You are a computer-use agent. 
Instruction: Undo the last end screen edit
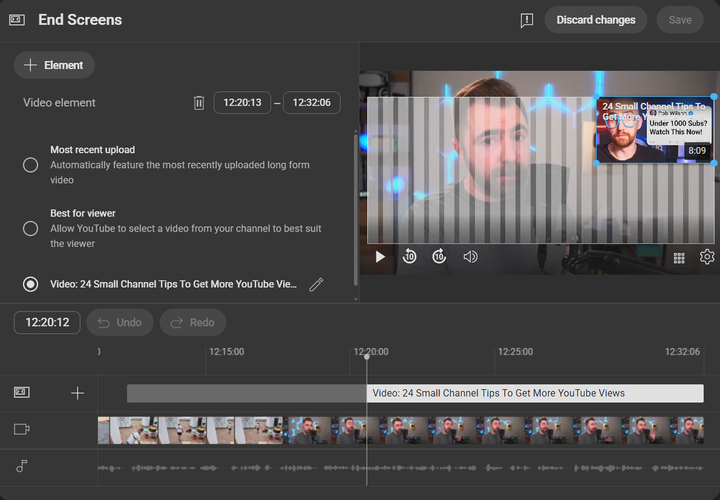(120, 322)
